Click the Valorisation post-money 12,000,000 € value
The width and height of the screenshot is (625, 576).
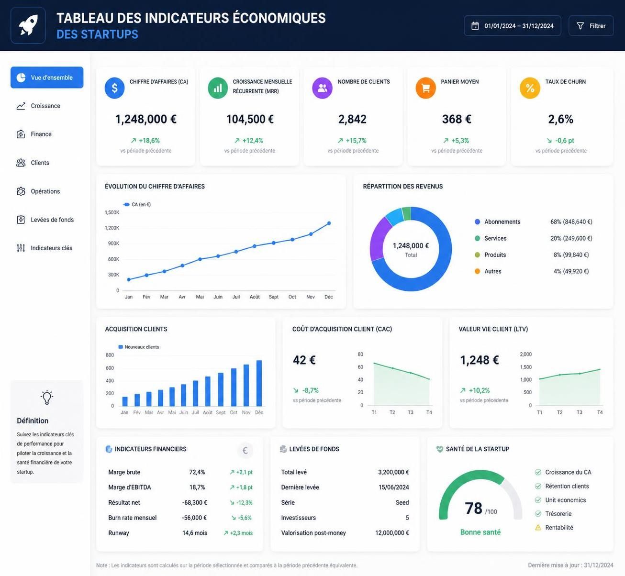point(392,533)
